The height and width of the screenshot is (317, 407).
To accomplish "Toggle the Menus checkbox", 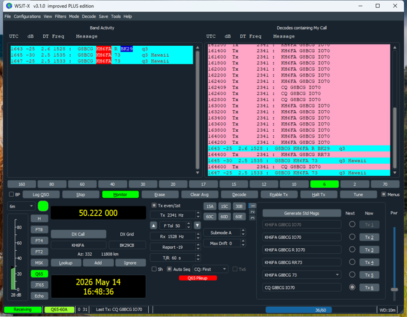I will [383, 194].
